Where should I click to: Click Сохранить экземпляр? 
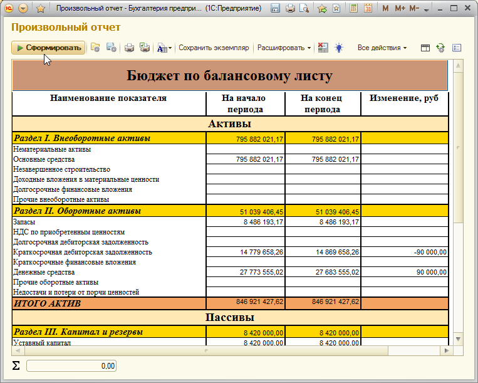214,48
